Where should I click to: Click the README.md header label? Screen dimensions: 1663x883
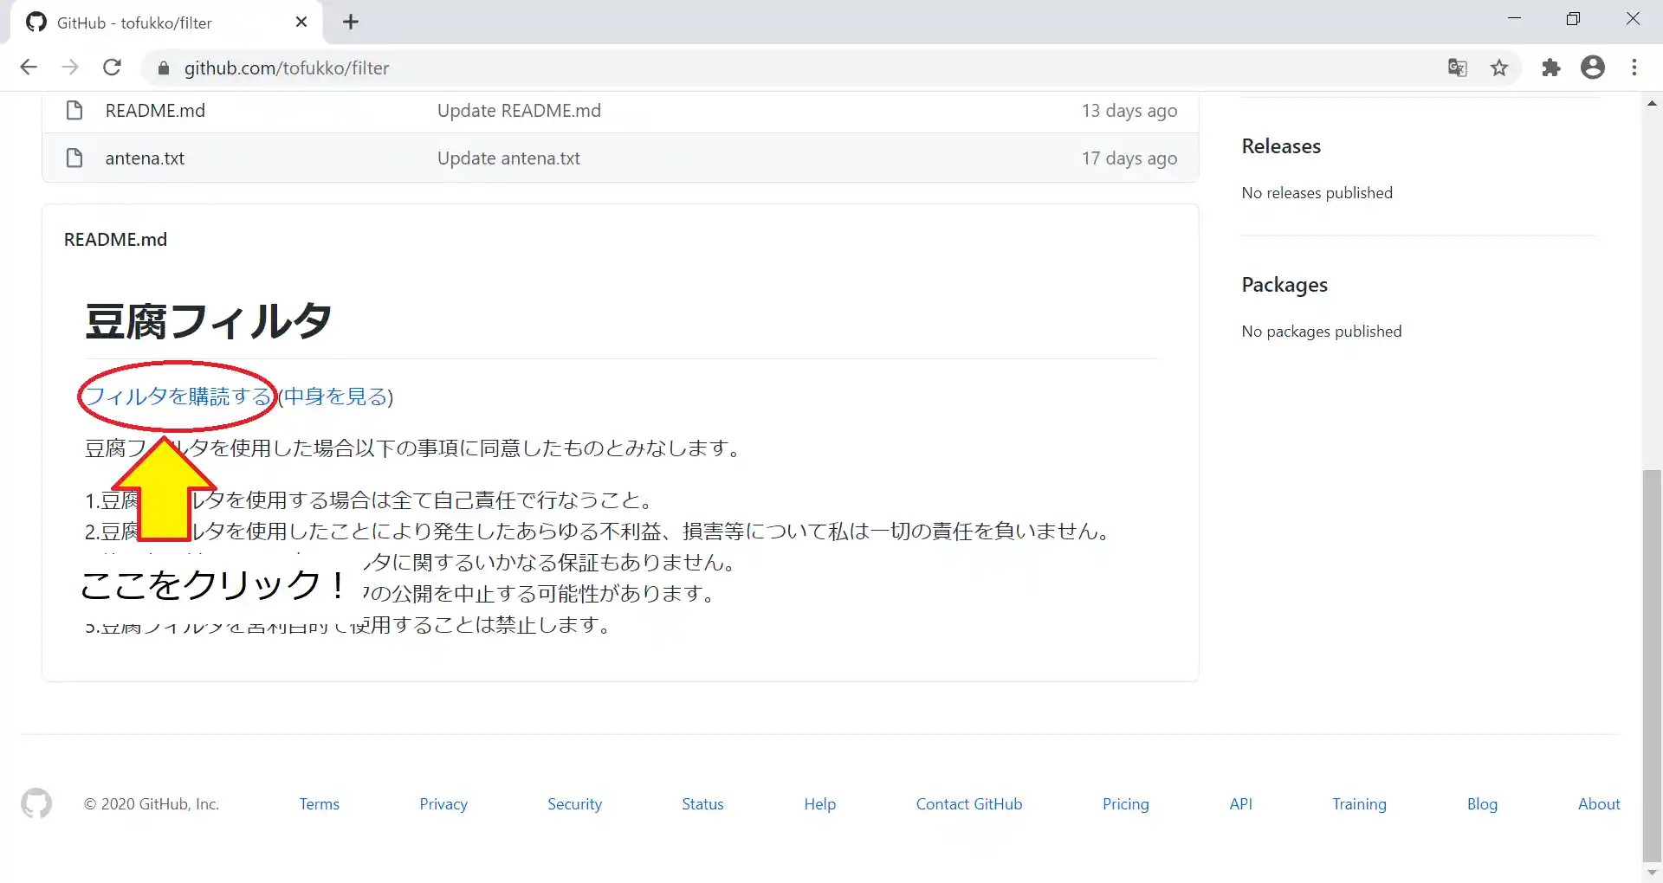click(115, 240)
